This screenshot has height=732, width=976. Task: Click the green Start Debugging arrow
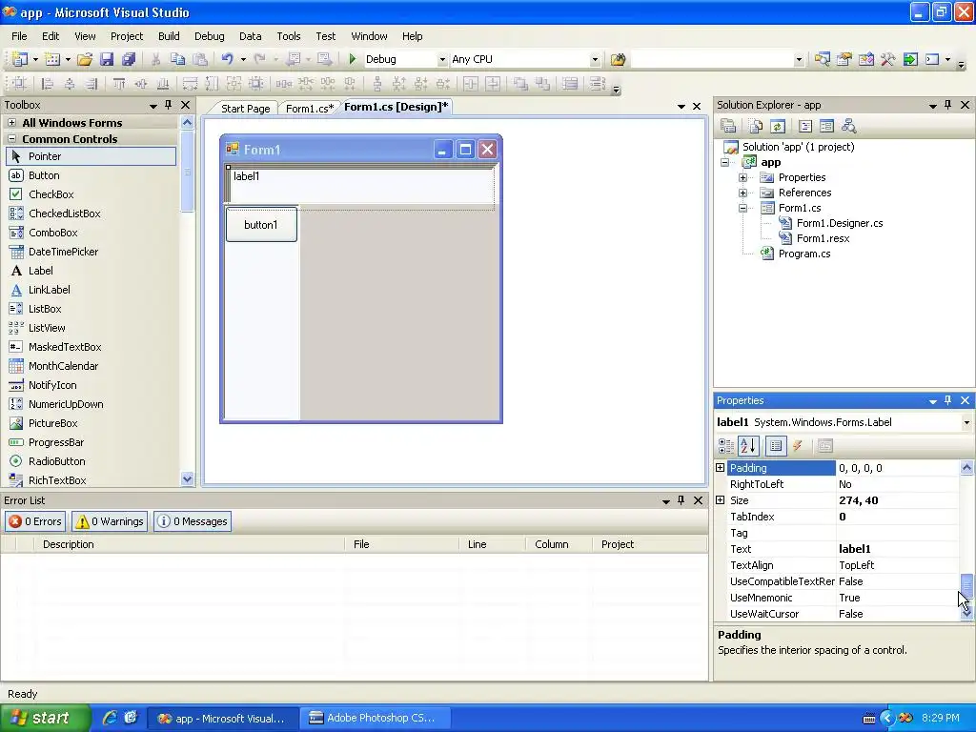(353, 59)
